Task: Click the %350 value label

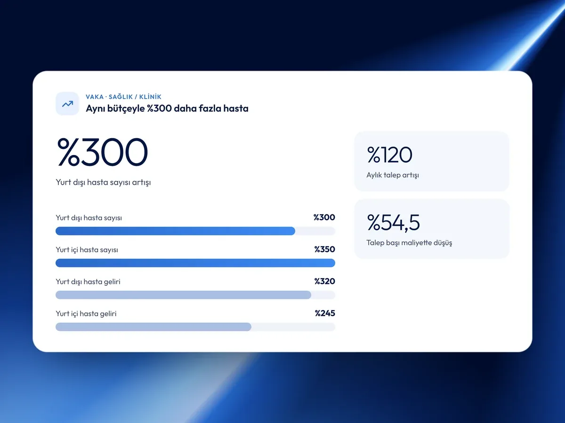Action: click(x=324, y=249)
